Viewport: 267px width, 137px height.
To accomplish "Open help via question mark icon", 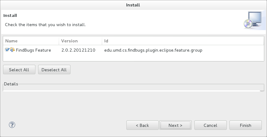I will click(12, 125).
